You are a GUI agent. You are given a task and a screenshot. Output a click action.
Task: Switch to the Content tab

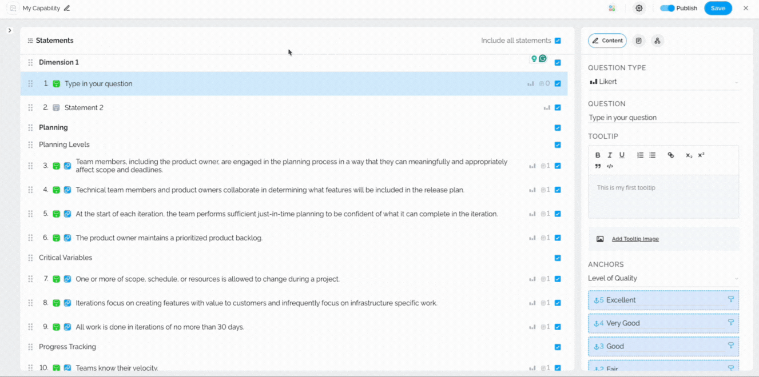click(607, 41)
